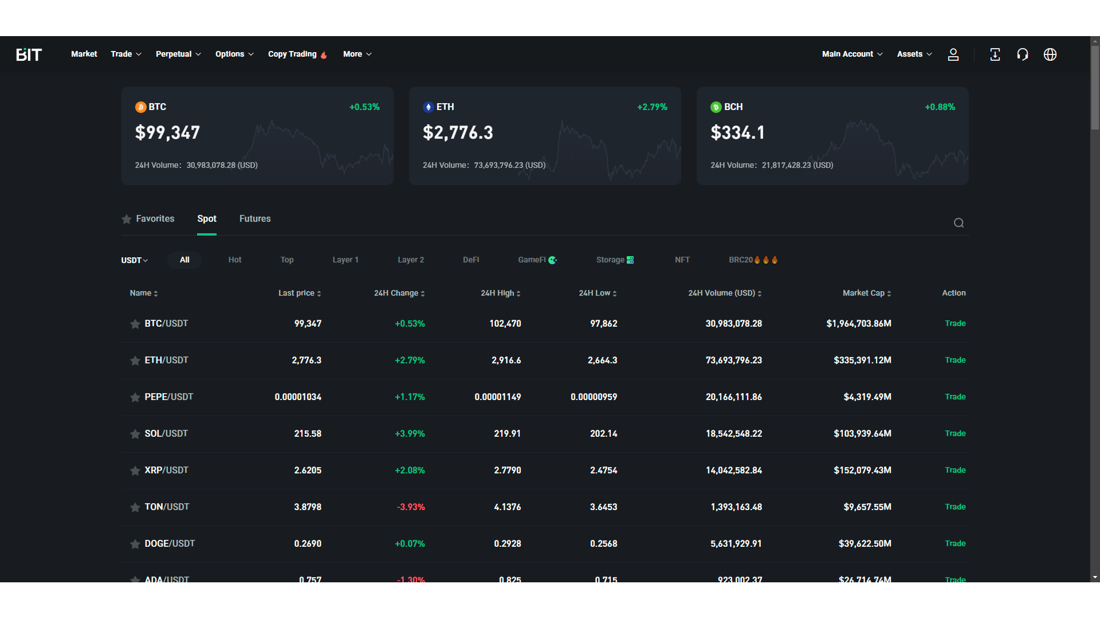Open the BTC price card
Image resolution: width=1100 pixels, height=619 pixels.
(x=257, y=136)
